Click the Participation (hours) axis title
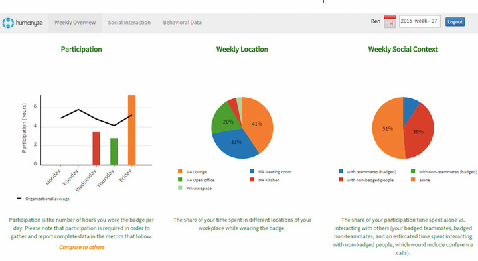Viewport: 478px width, 261px height. (x=24, y=128)
